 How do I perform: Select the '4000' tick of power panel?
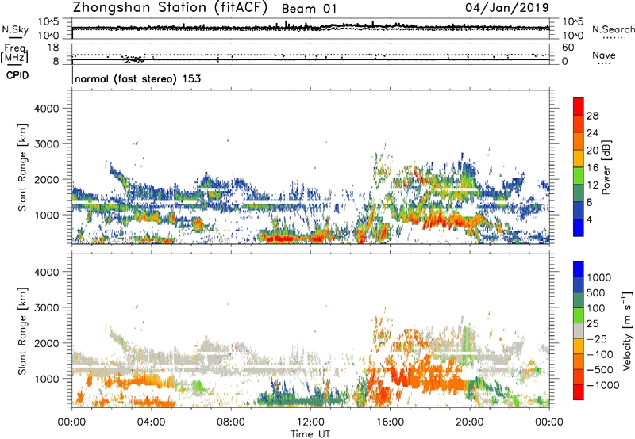tap(47, 109)
